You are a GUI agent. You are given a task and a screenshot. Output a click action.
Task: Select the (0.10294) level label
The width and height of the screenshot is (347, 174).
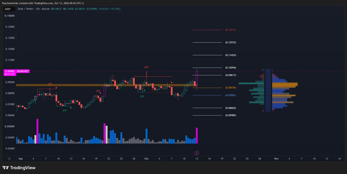(230, 68)
